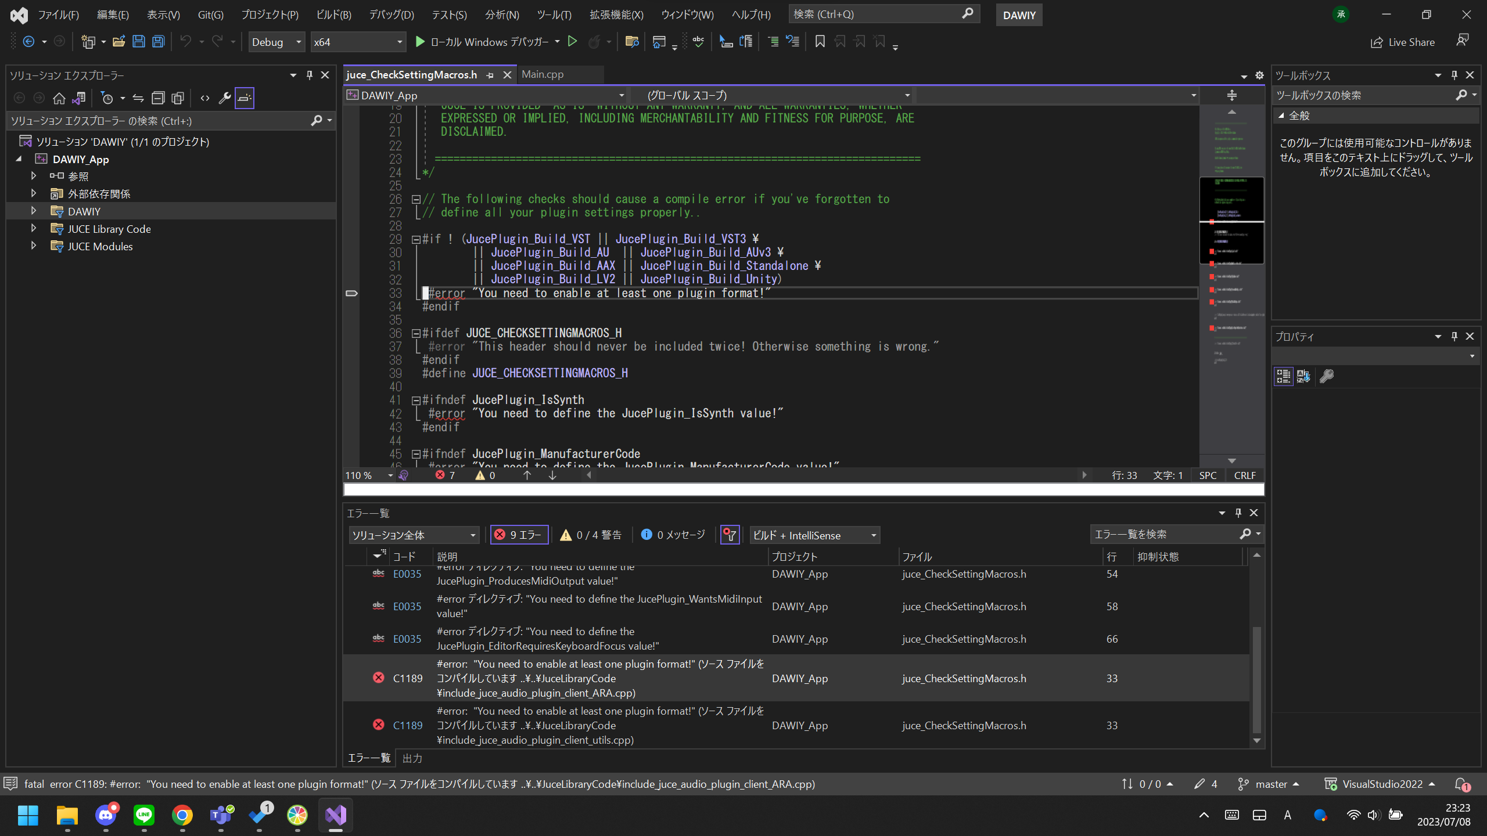Expand the JUCE Modules folder
Viewport: 1487px width, 836px height.
coord(34,246)
